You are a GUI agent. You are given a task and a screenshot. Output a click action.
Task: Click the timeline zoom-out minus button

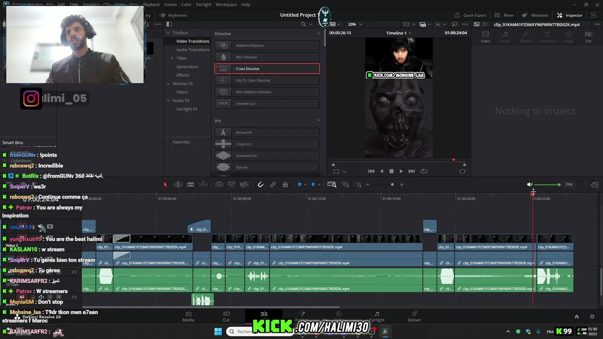(x=367, y=185)
